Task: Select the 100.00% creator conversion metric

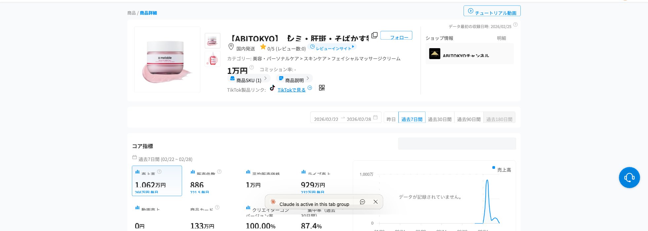Action: (268, 217)
